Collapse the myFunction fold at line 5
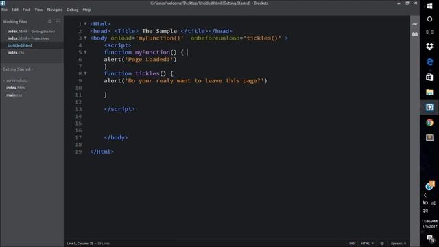Image resolution: width=439 pixels, height=247 pixels. [85, 52]
